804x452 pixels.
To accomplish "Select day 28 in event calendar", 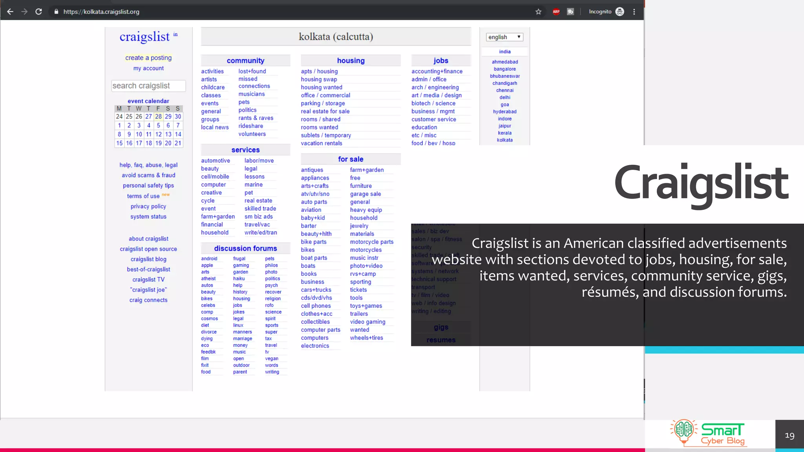I will tap(158, 117).
